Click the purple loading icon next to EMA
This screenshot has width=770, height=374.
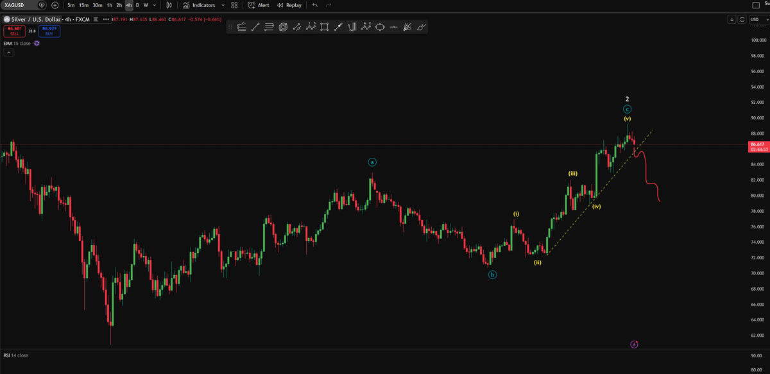tap(37, 43)
